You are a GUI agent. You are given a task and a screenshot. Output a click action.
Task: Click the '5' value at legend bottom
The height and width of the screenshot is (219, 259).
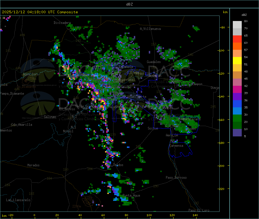(245, 136)
